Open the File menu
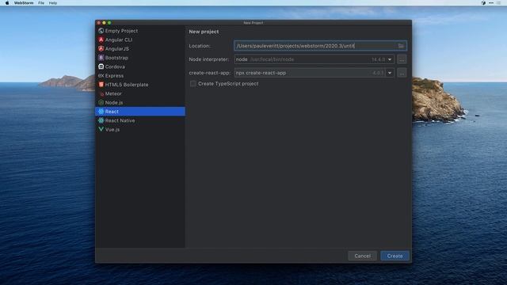The width and height of the screenshot is (507, 285). pos(41,3)
